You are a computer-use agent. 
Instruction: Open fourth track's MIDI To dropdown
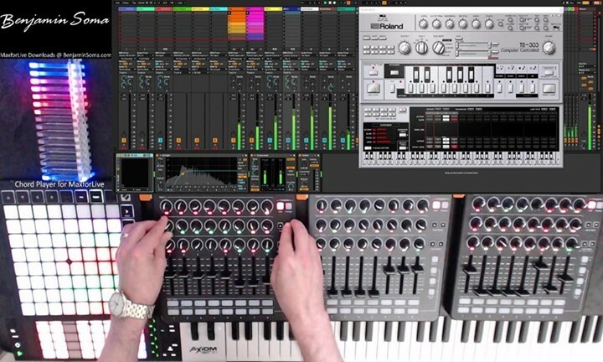[x=182, y=70]
